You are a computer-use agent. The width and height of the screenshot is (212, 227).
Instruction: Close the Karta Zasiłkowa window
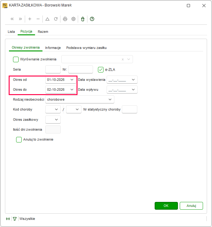pyautogui.click(x=204, y=6)
